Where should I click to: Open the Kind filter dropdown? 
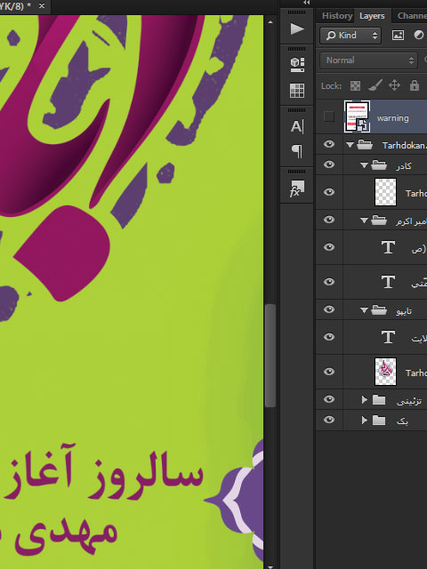[350, 36]
